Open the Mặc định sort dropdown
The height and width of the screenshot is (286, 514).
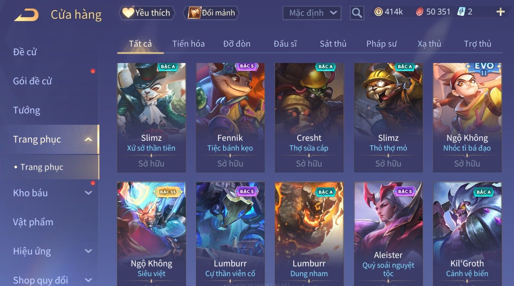[x=312, y=13]
